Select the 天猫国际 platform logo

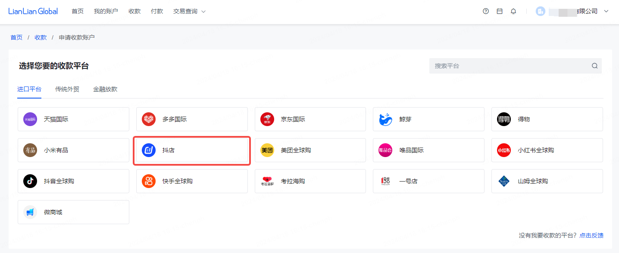click(x=30, y=119)
